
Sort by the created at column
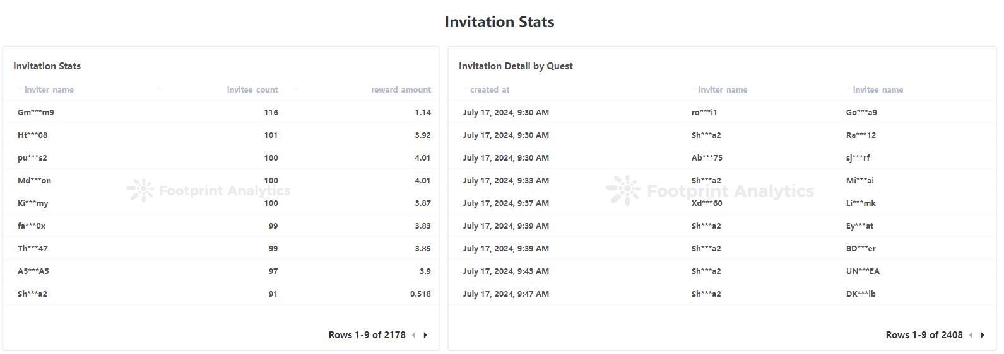[x=489, y=90]
